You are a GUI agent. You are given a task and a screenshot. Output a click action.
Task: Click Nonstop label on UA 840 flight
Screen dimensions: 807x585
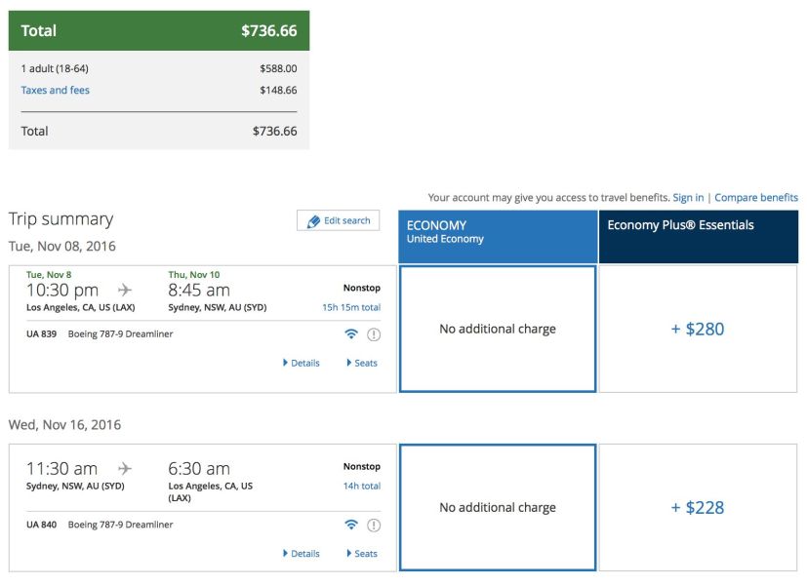(362, 466)
